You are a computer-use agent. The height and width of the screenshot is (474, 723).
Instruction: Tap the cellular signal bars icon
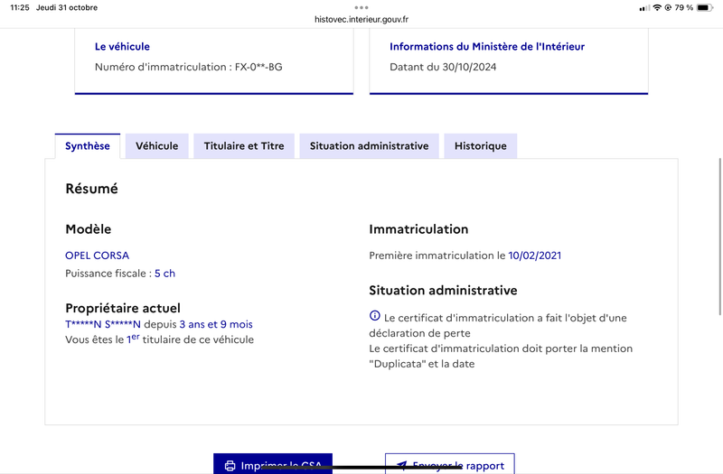tap(644, 8)
